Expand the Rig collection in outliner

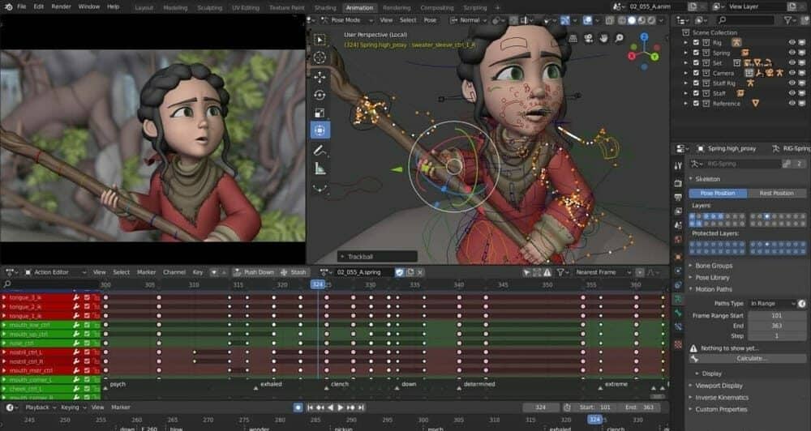pyautogui.click(x=686, y=43)
